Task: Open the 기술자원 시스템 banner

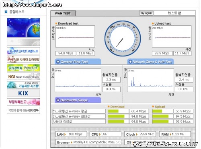Action: (23, 85)
